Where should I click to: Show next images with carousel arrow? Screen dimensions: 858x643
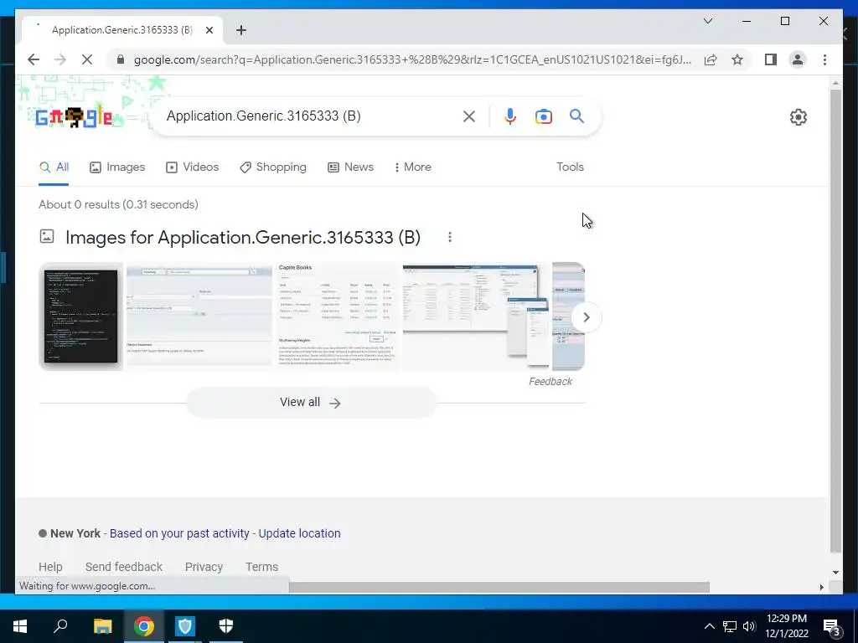586,317
